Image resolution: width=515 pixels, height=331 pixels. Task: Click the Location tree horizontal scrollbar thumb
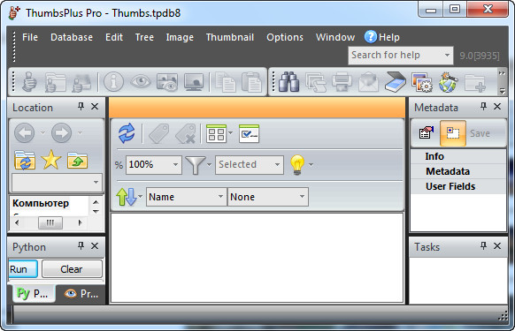[x=50, y=222]
